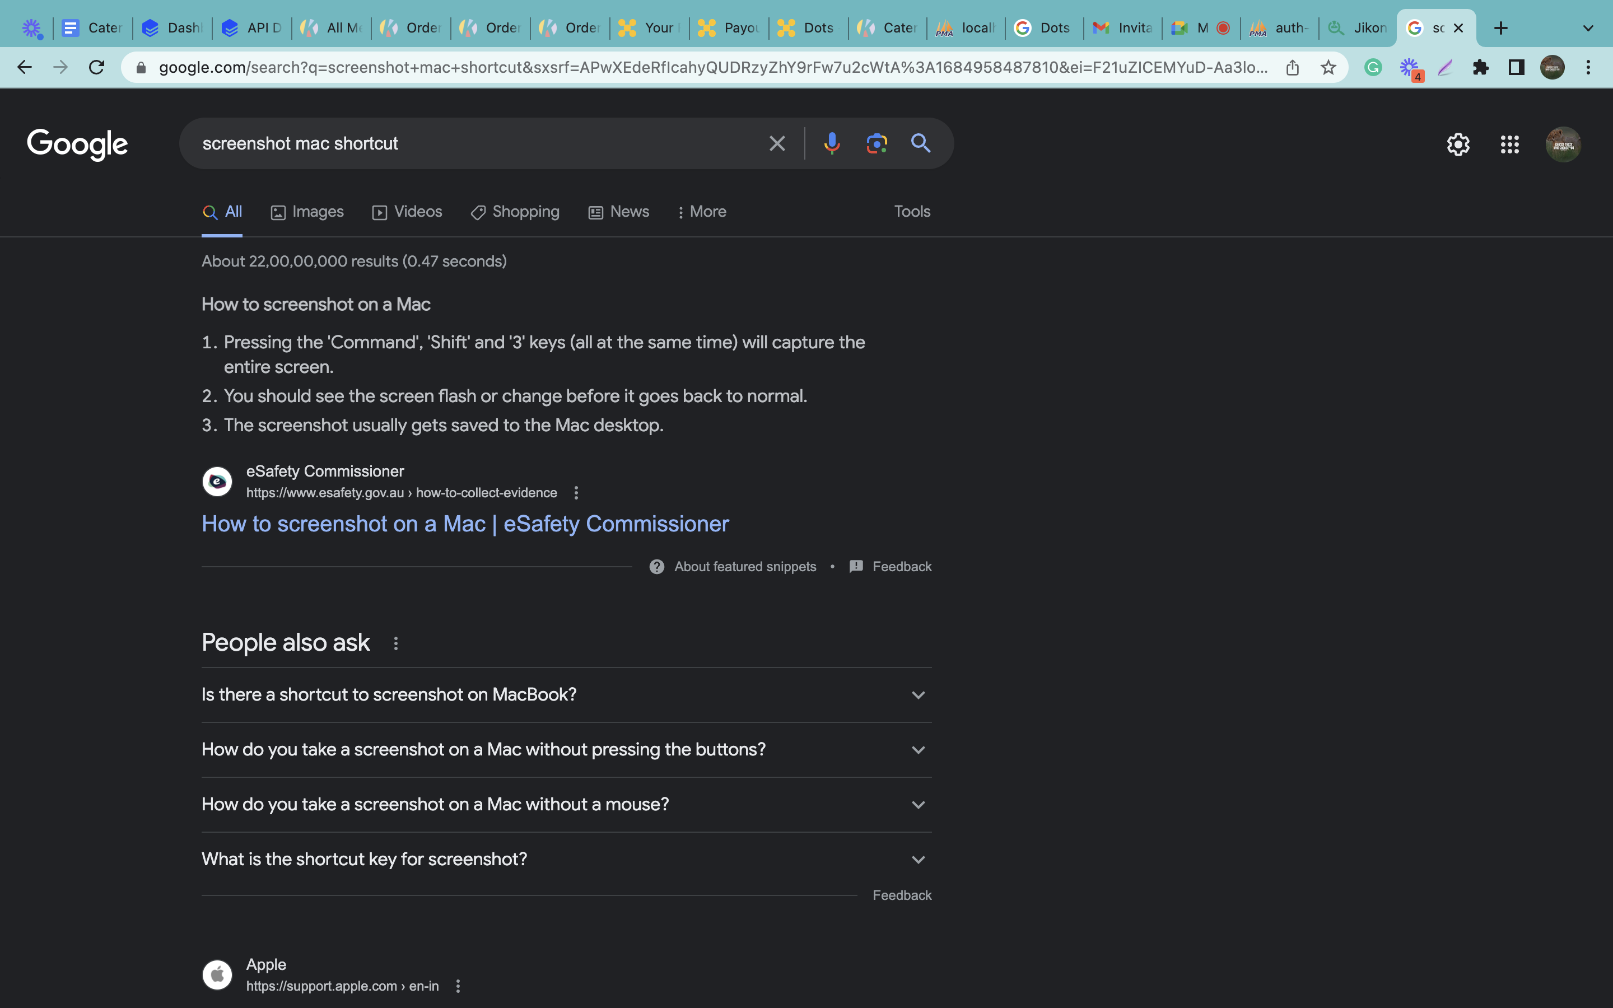Toggle the browser side panel icon
1613x1008 pixels.
tap(1516, 67)
